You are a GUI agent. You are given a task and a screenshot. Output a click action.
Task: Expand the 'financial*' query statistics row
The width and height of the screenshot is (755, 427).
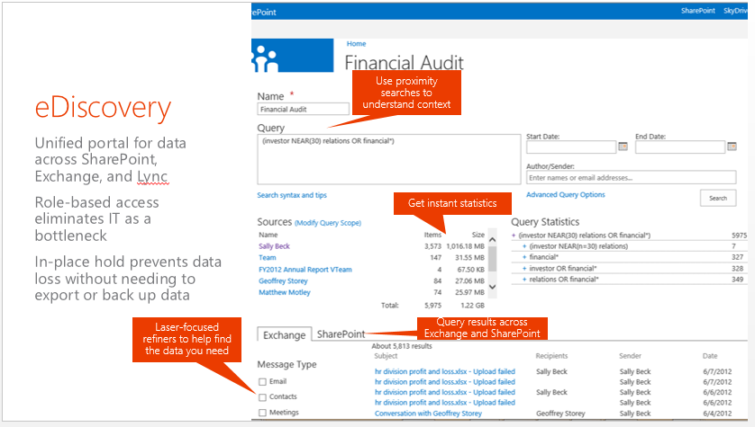point(524,257)
